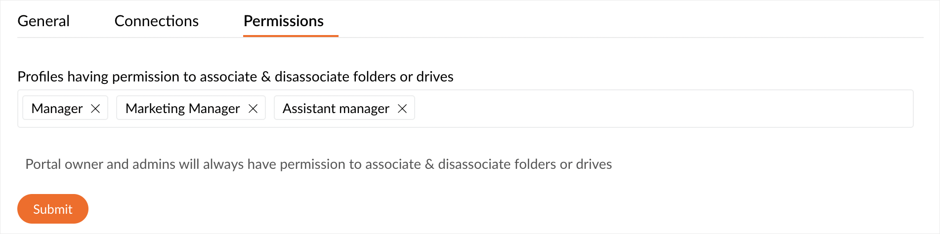940x234 pixels.
Task: Click the X icon beside Manager
Action: [95, 109]
